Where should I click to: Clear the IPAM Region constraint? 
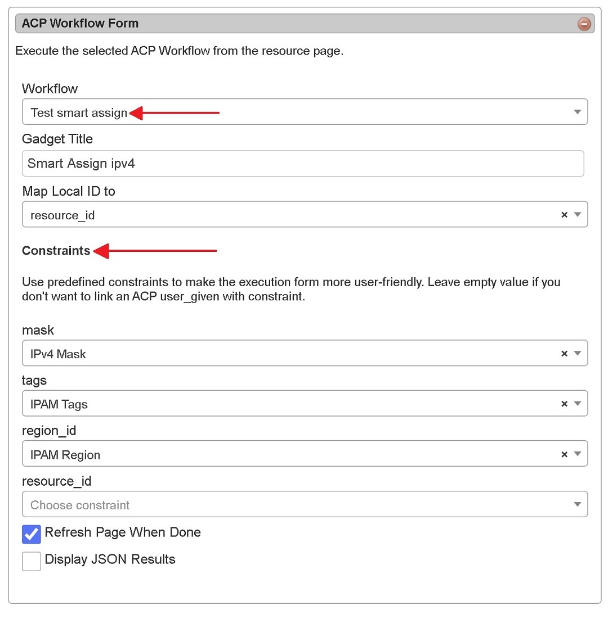[564, 454]
